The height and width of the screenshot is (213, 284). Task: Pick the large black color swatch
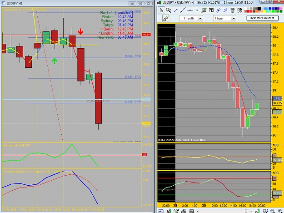point(259,9)
